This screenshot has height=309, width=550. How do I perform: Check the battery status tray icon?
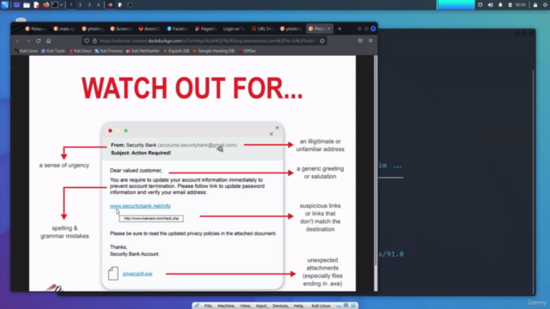(x=510, y=5)
